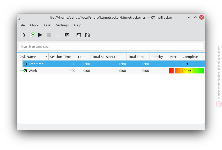Viewport: 222px width, 150px height.
Task: Maximize the KTimeTracker window
Action: pos(195,17)
